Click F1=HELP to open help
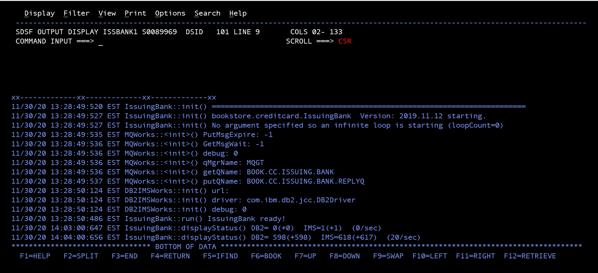 click(x=35, y=256)
